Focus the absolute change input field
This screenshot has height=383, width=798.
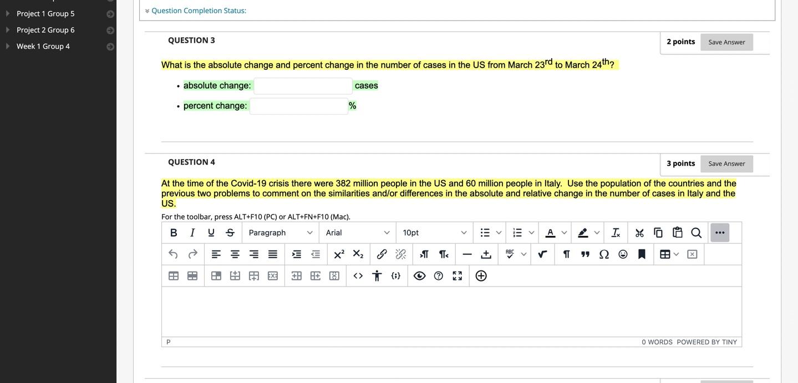coord(303,86)
